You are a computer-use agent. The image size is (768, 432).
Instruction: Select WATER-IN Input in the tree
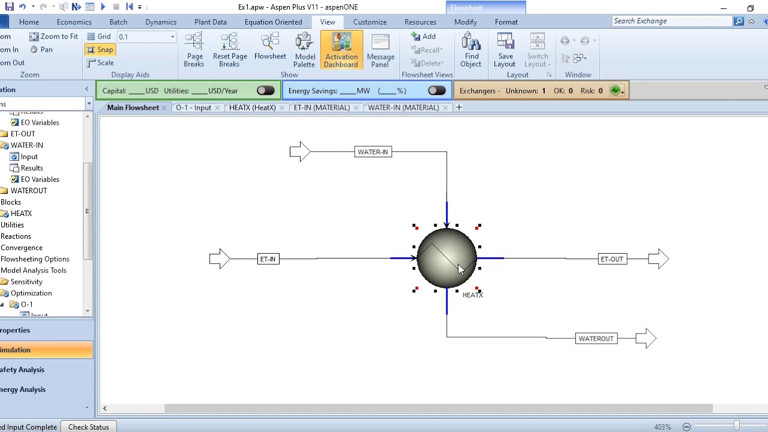29,157
